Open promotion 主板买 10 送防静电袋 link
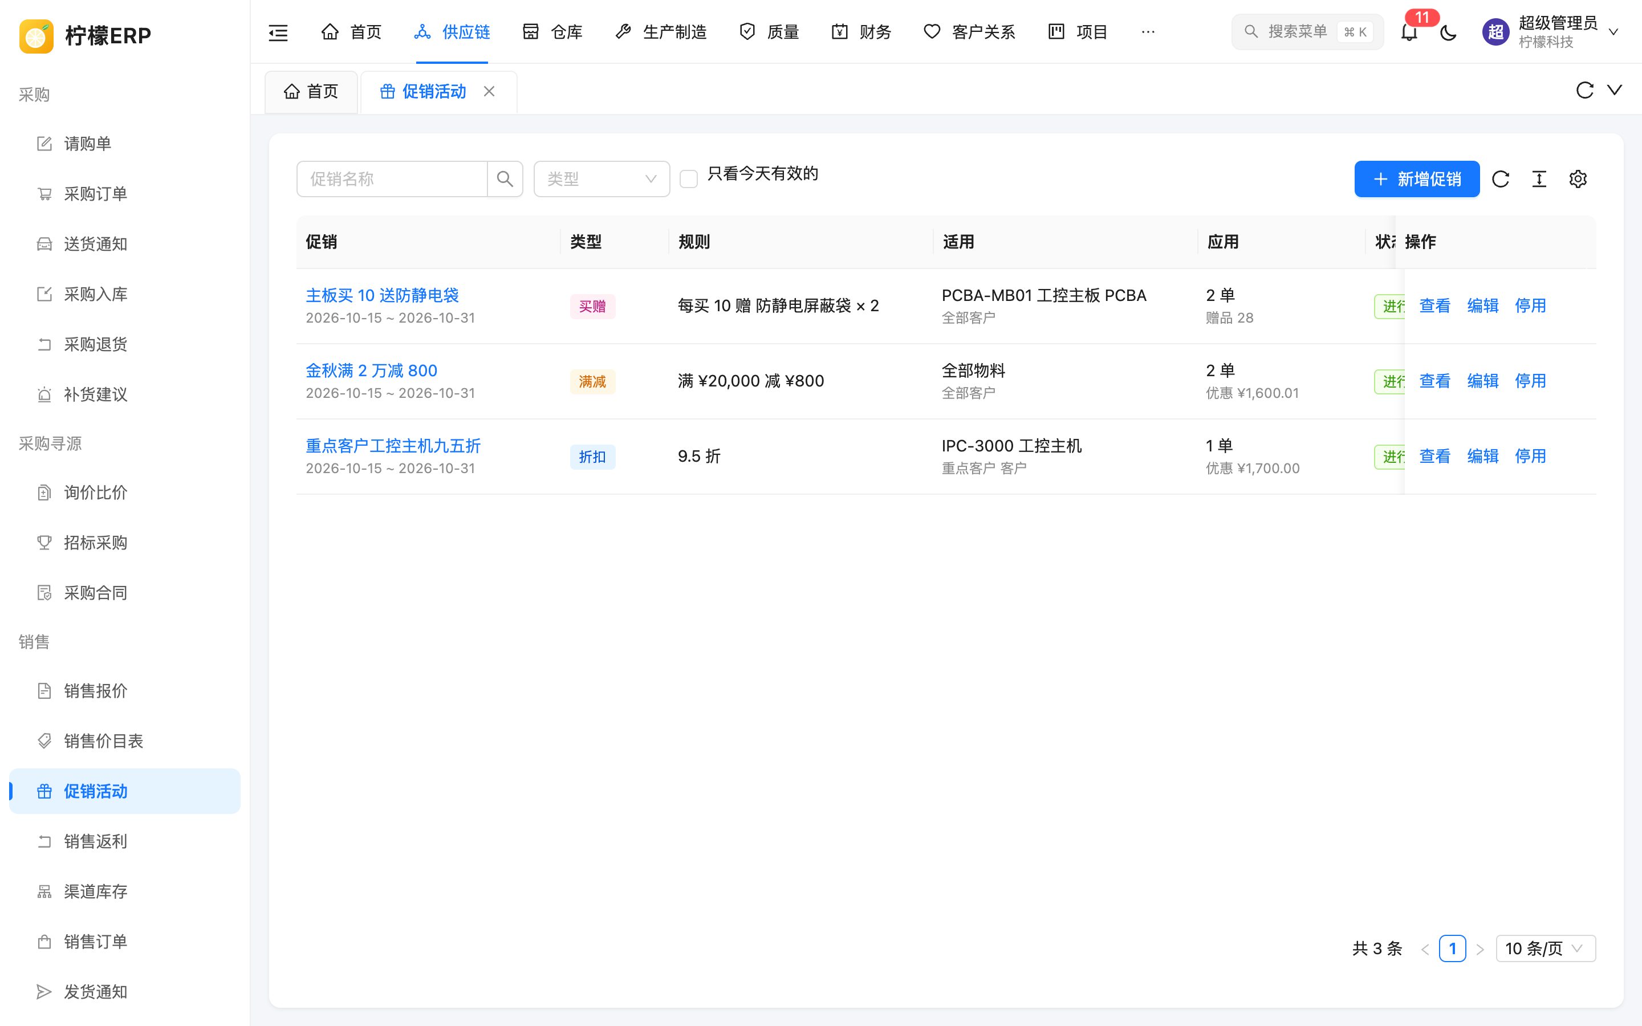This screenshot has height=1026, width=1642. [x=382, y=295]
